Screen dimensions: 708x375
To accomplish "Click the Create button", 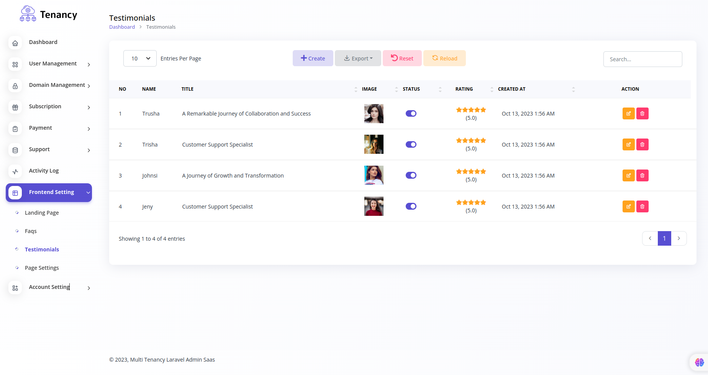I will pos(313,58).
